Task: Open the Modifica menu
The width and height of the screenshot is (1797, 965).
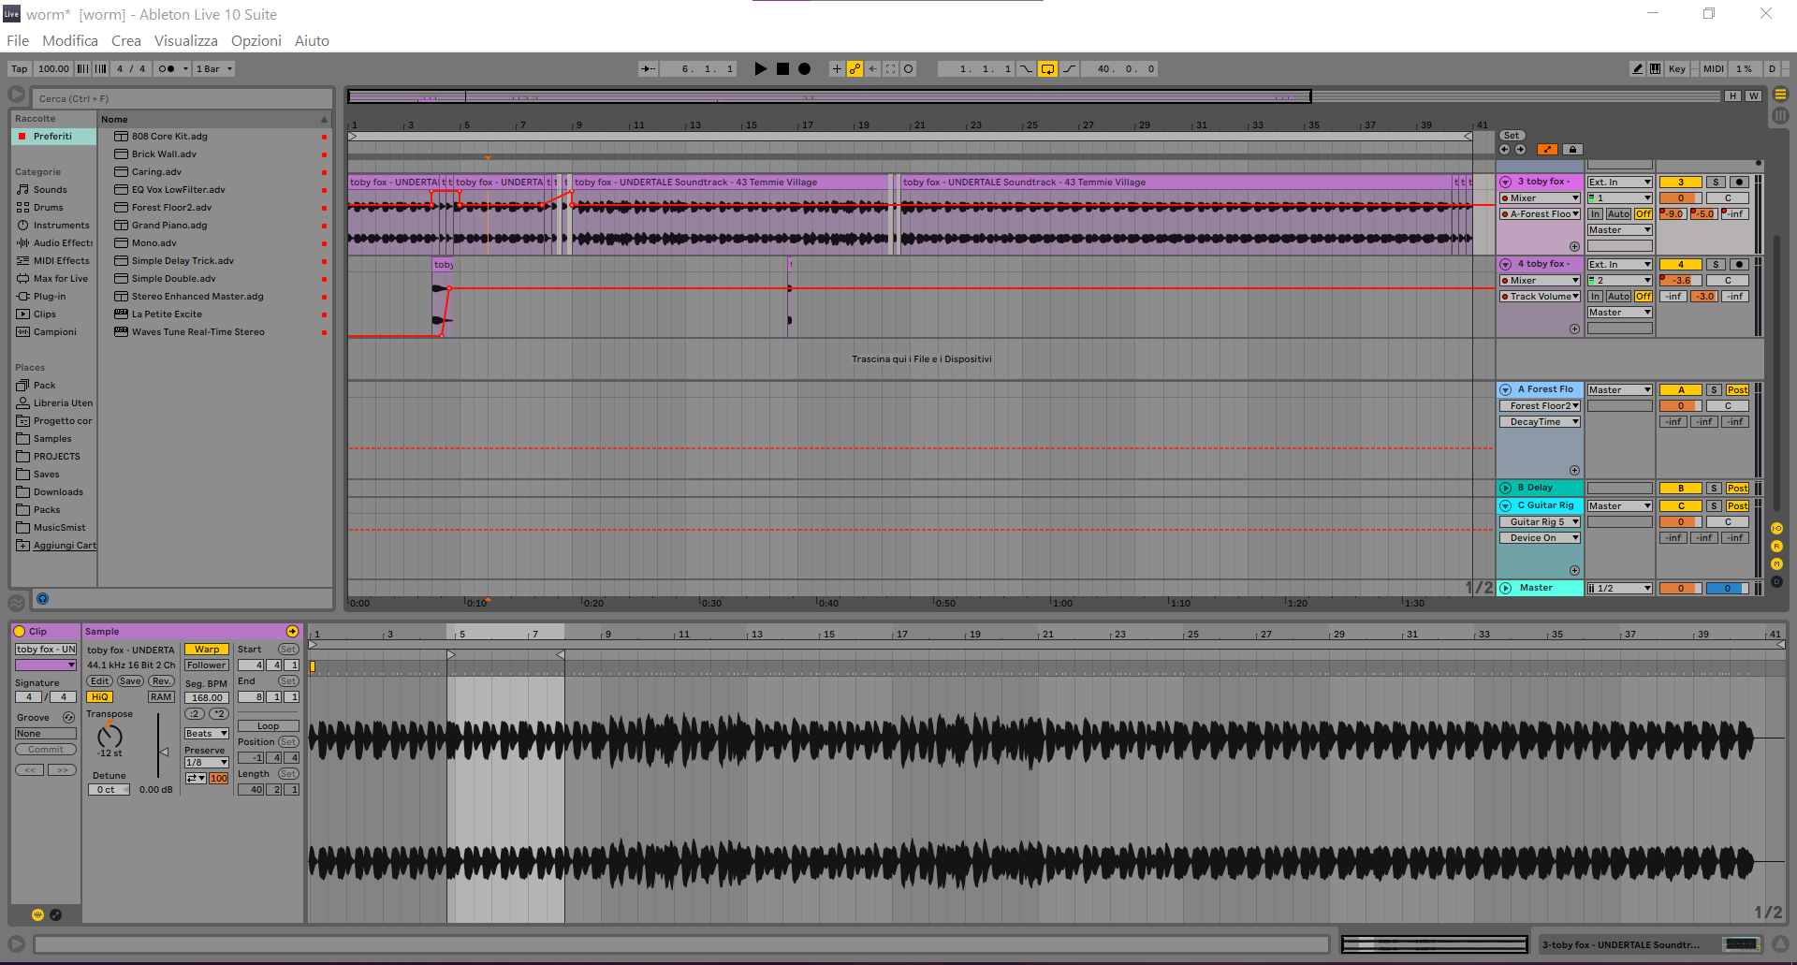Action: (x=70, y=40)
